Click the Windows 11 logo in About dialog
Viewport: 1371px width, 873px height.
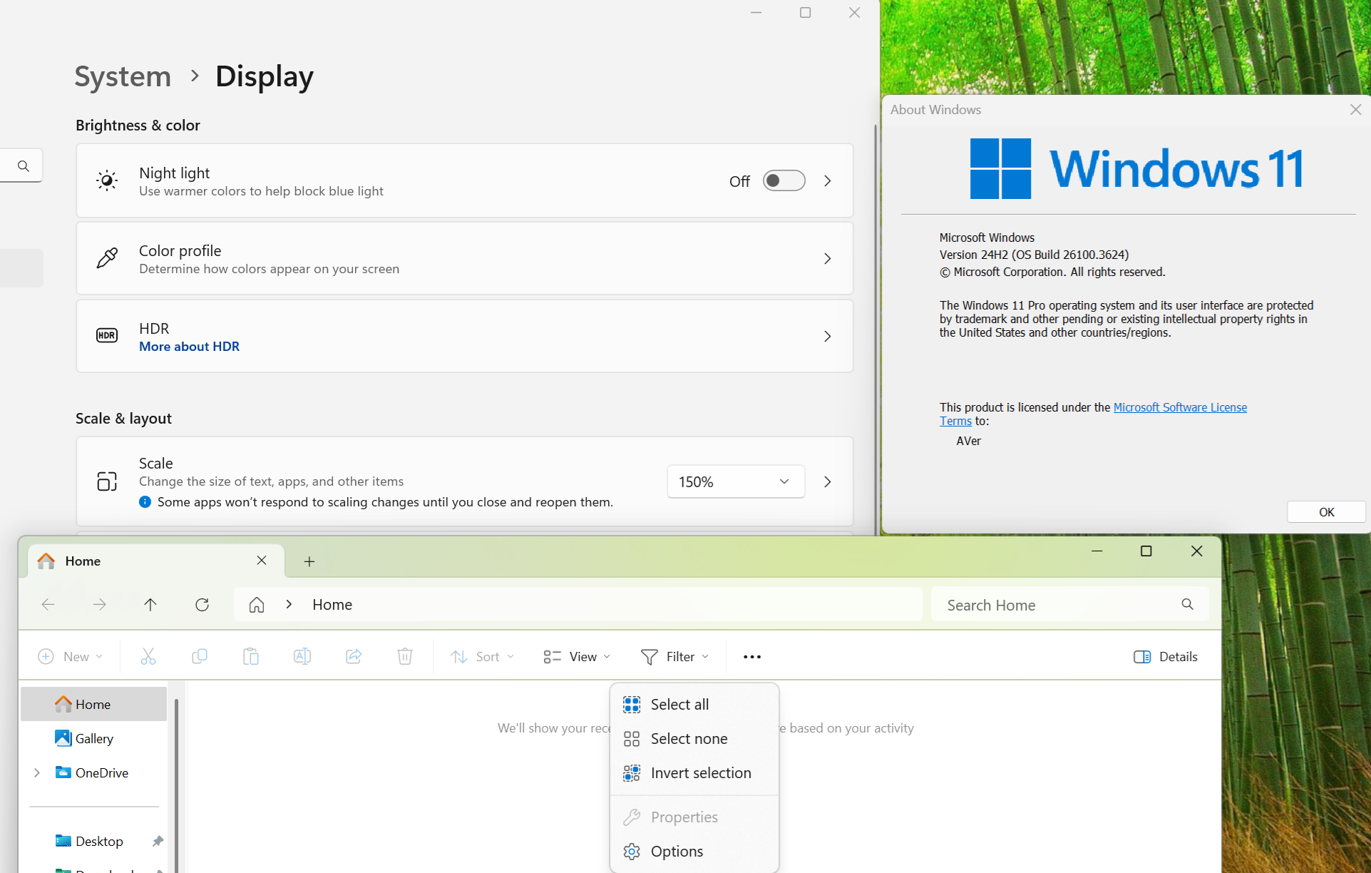click(1000, 168)
